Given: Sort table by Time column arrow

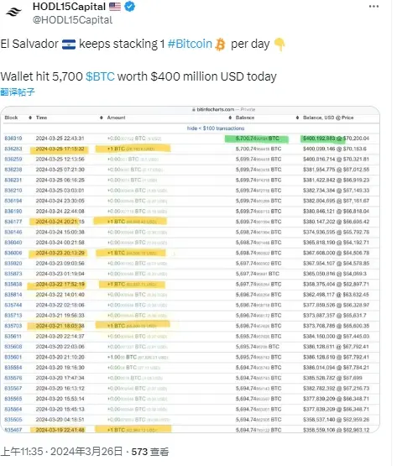Looking at the screenshot, I should [x=30, y=118].
